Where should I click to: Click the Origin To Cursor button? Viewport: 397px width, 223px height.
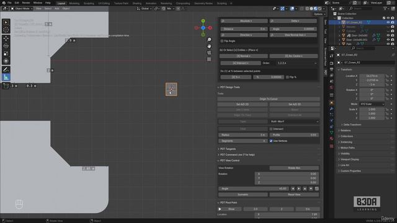[x=269, y=99]
